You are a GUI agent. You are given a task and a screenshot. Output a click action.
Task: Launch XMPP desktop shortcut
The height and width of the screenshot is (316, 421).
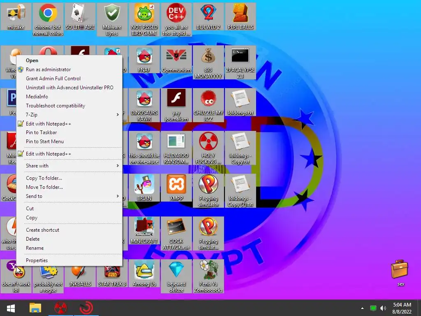[x=176, y=188]
